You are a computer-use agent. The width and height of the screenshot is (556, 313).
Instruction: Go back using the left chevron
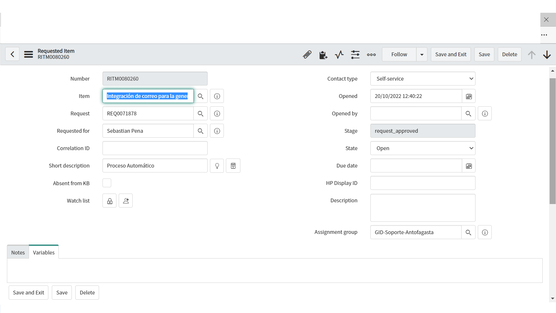pos(12,54)
